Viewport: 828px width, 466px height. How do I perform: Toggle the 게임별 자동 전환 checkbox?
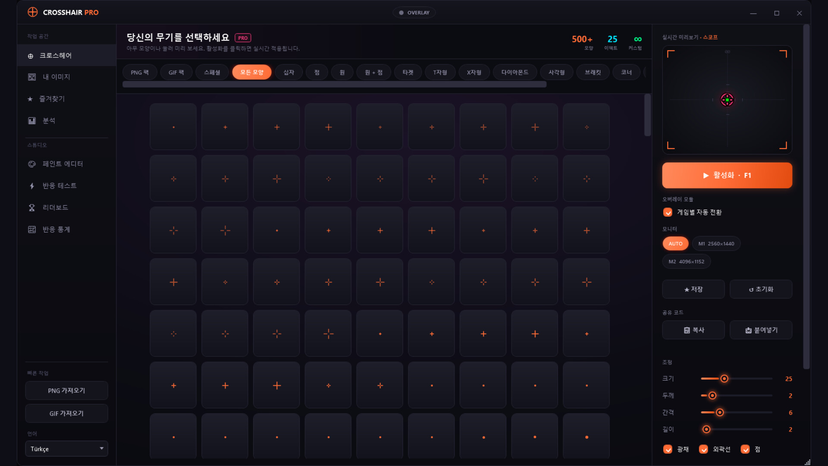(x=668, y=212)
